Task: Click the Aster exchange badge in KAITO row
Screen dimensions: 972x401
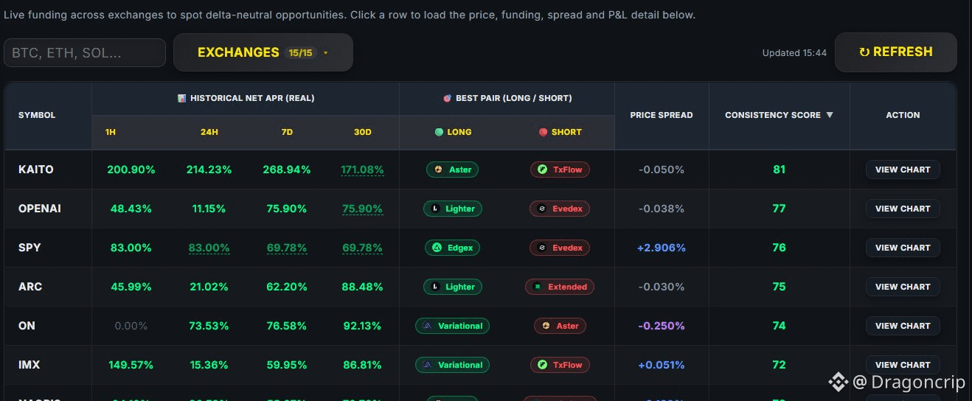Action: coord(452,170)
